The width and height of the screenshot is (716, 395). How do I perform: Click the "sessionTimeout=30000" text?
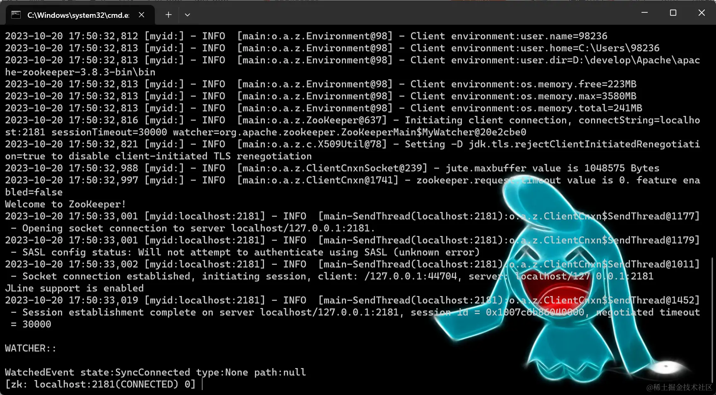(x=109, y=132)
